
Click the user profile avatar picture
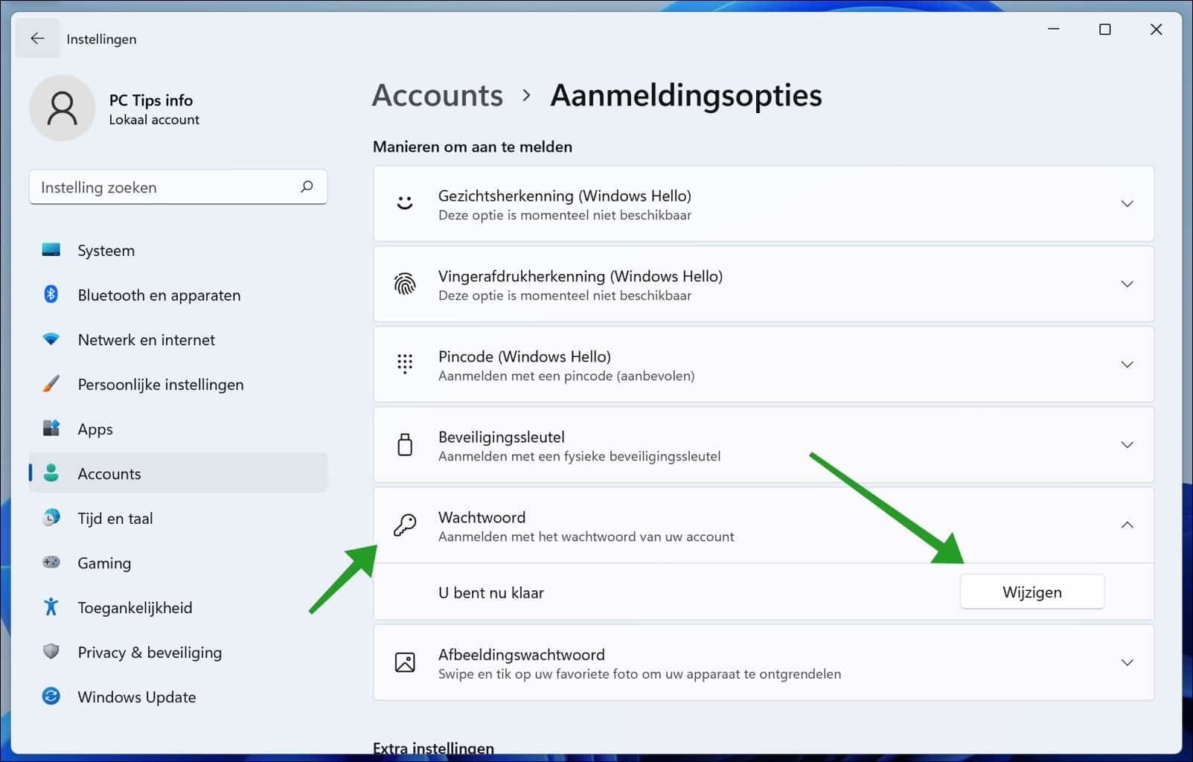pyautogui.click(x=63, y=108)
